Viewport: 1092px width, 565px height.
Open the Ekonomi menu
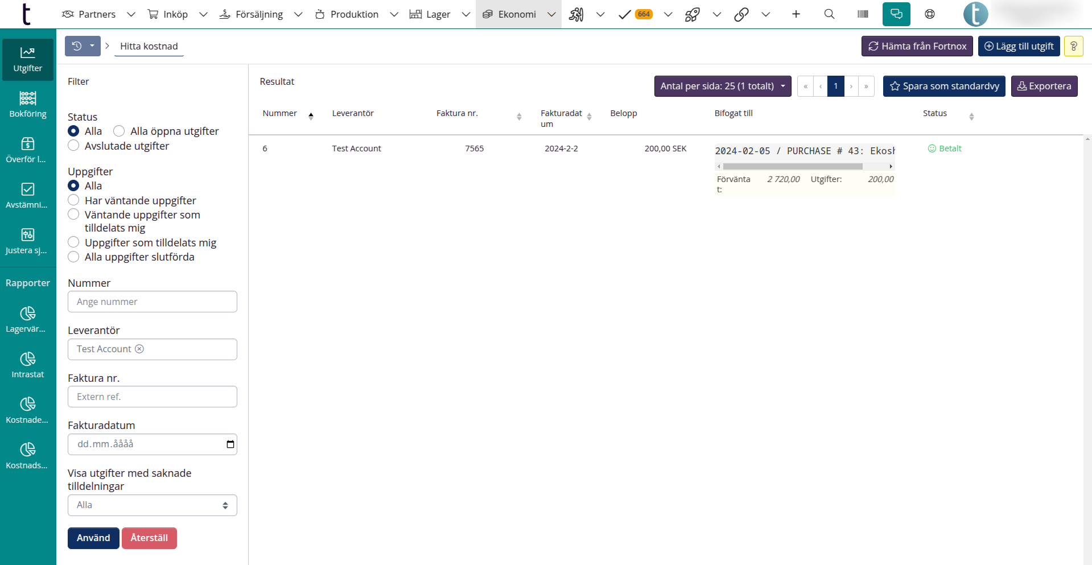[x=517, y=14]
